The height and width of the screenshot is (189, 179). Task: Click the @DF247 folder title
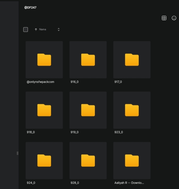coord(30,8)
